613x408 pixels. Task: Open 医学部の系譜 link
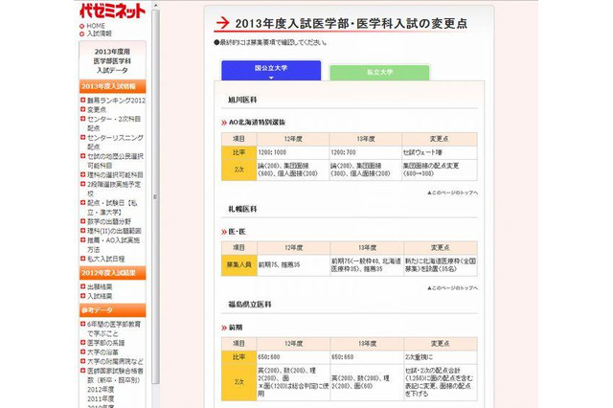click(106, 343)
